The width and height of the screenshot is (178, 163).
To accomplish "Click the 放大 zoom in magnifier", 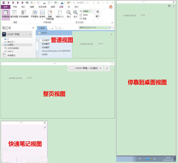I will point(76,12).
